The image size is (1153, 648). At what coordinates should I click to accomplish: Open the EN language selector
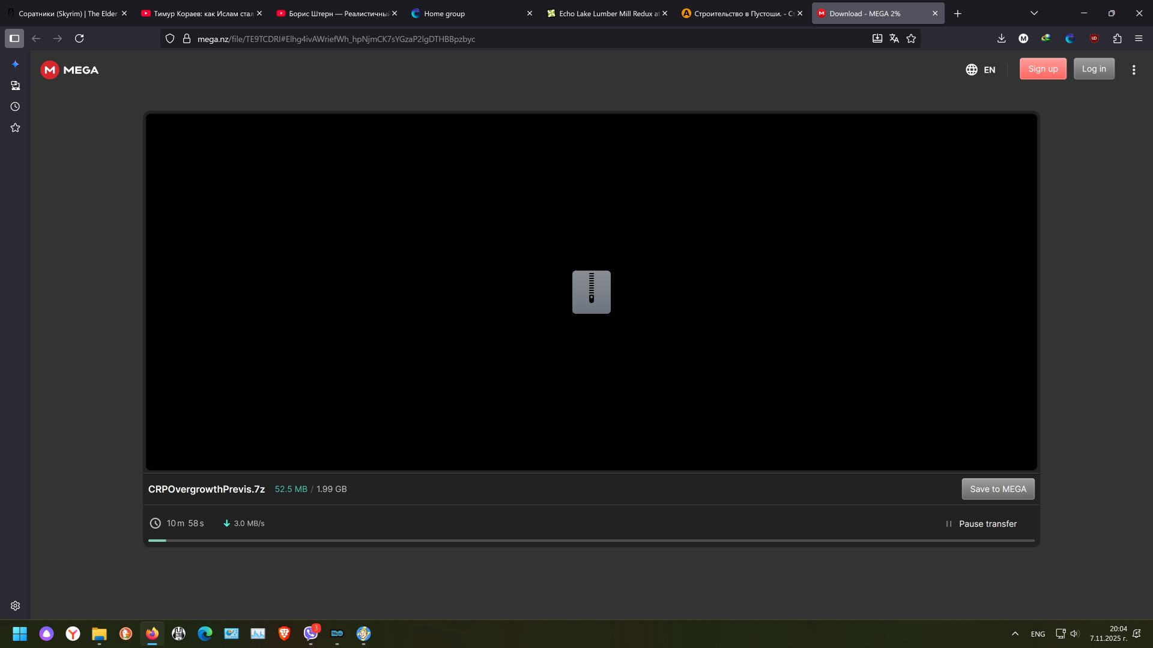(x=981, y=70)
